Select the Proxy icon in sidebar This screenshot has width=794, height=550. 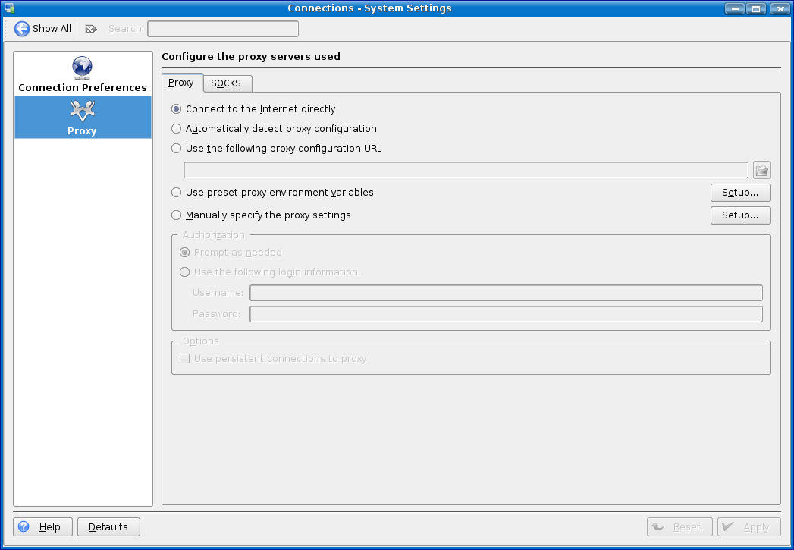pyautogui.click(x=82, y=111)
